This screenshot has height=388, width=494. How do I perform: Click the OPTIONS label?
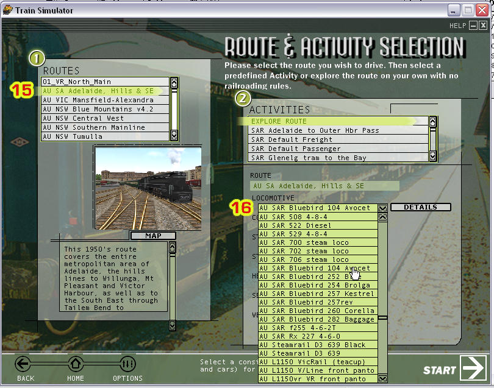pos(127,378)
